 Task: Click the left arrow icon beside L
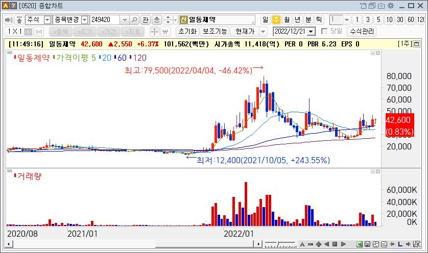tap(392, 244)
